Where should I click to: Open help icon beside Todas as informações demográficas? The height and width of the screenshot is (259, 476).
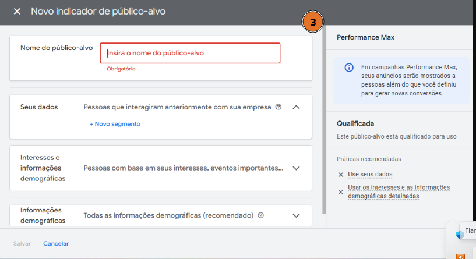(x=261, y=215)
